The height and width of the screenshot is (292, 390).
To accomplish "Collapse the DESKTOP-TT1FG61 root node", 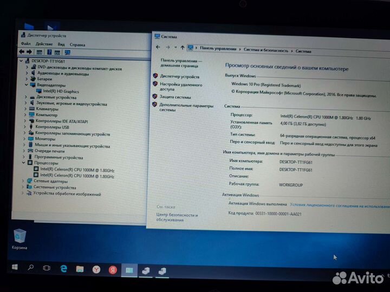I will click(x=21, y=61).
